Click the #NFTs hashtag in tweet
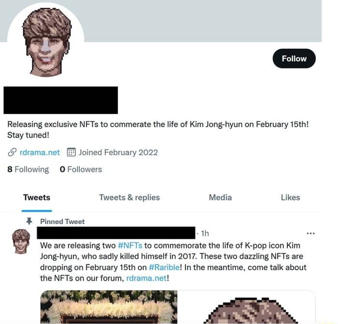338x324 pixels. pyautogui.click(x=130, y=245)
